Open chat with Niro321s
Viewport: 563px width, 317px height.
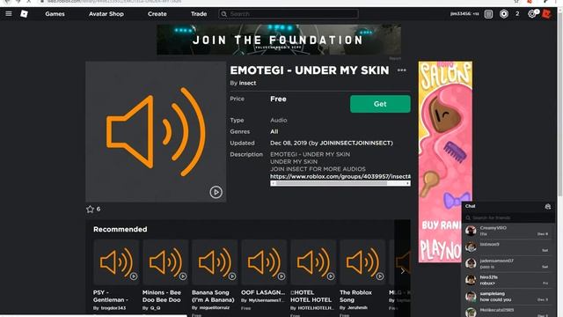tap(508, 280)
